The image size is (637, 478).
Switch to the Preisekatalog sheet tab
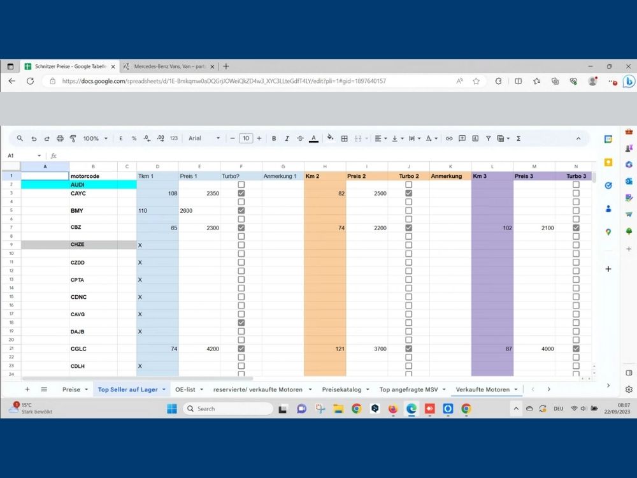pyautogui.click(x=341, y=389)
